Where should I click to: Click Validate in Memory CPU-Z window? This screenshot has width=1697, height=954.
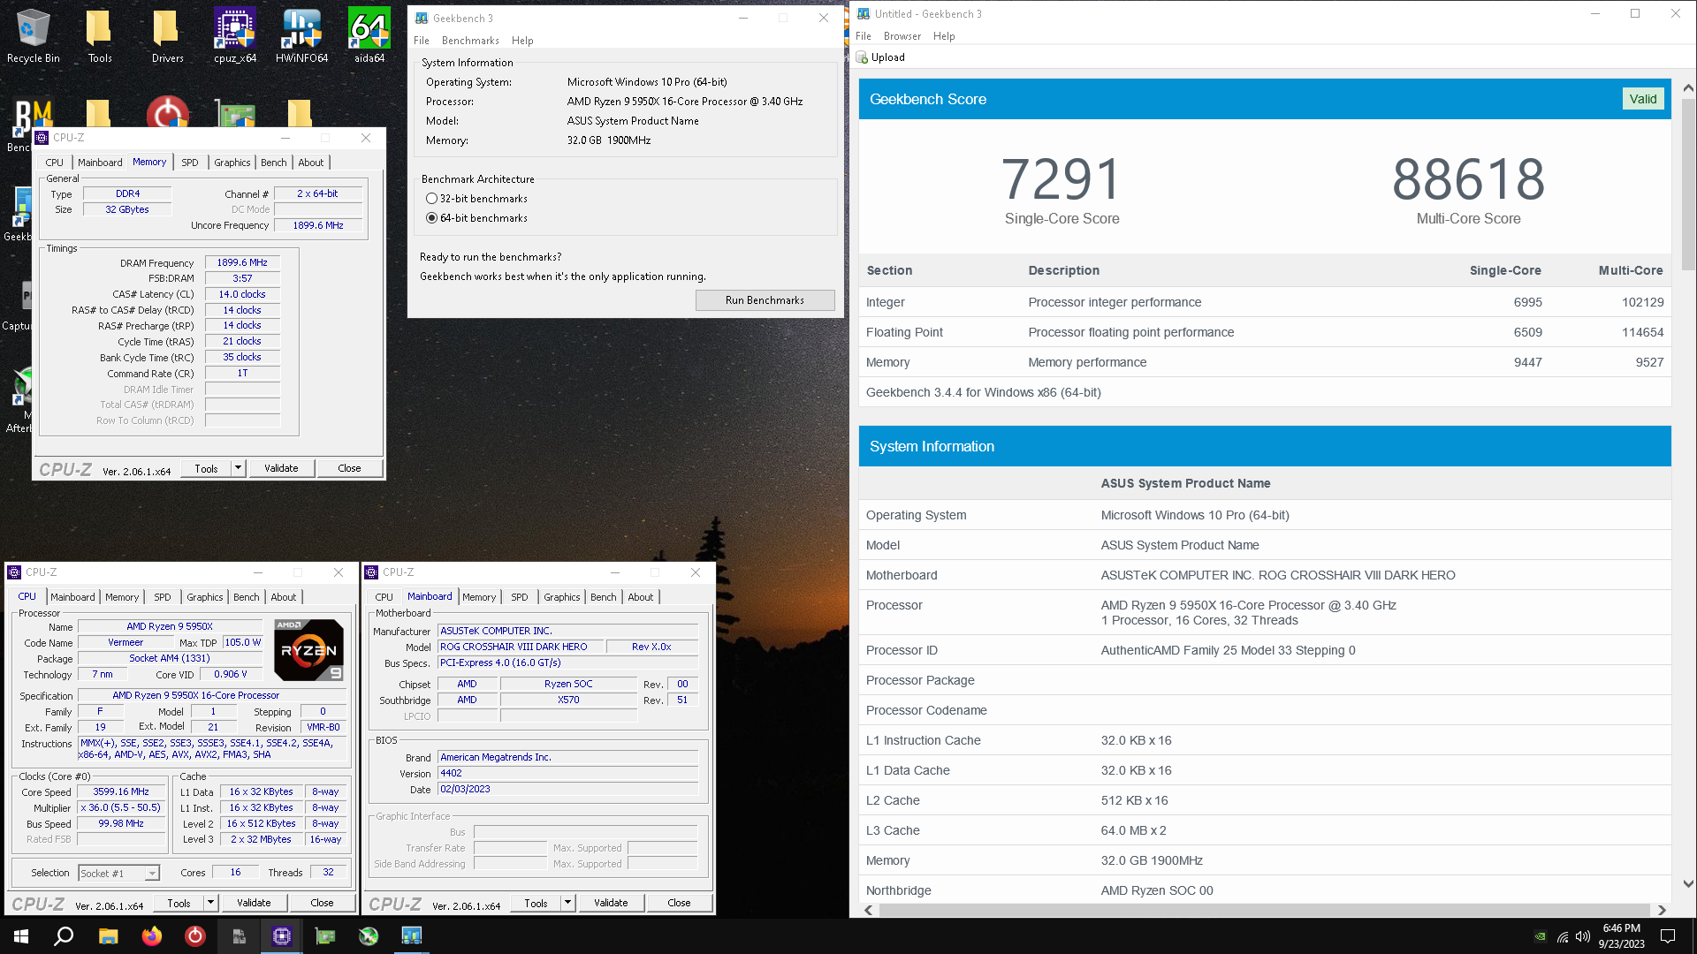[x=281, y=468]
